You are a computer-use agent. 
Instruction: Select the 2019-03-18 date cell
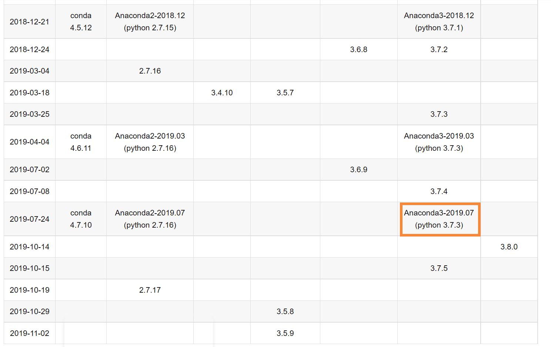(30, 93)
